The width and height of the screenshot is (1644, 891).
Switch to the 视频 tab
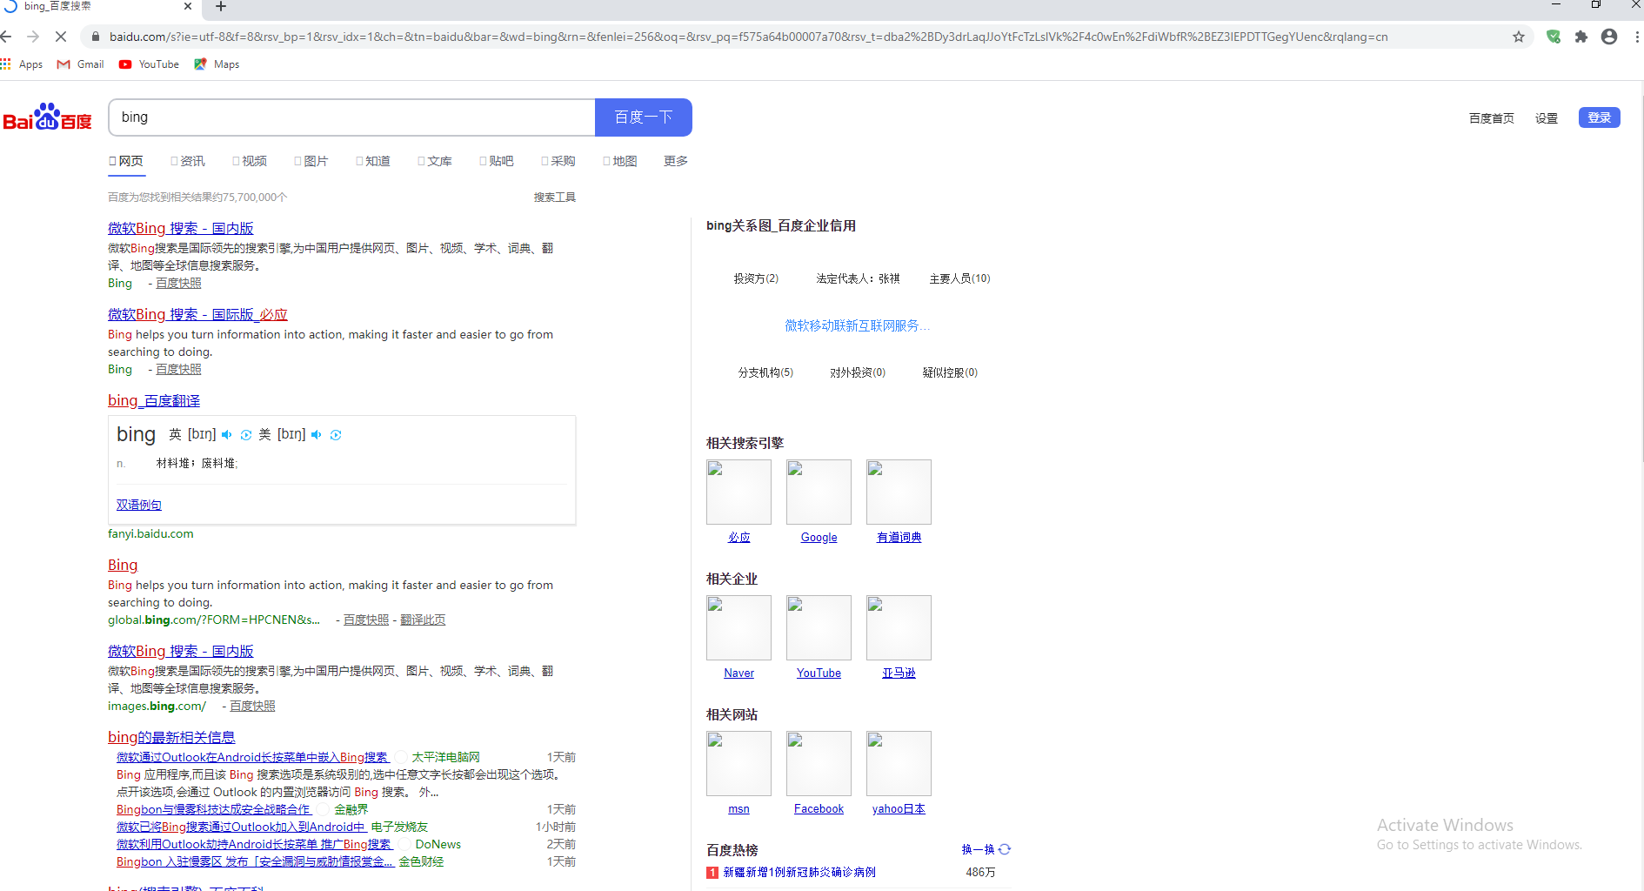tap(250, 161)
